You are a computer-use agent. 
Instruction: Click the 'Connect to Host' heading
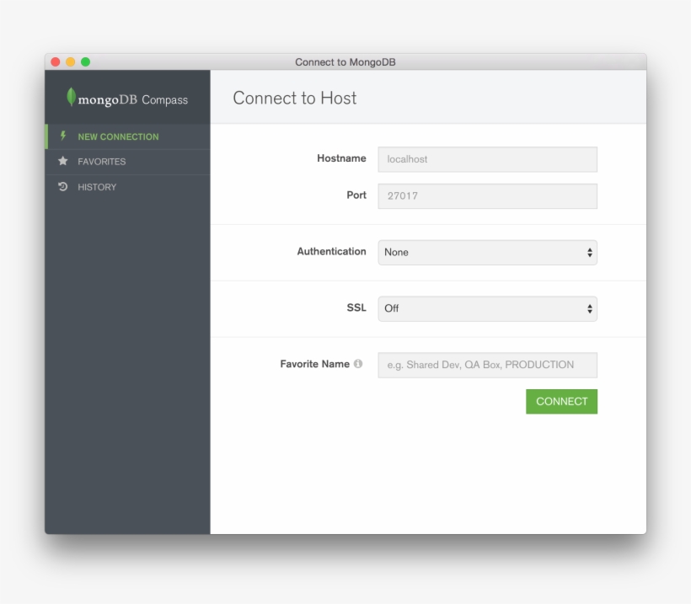[294, 98]
